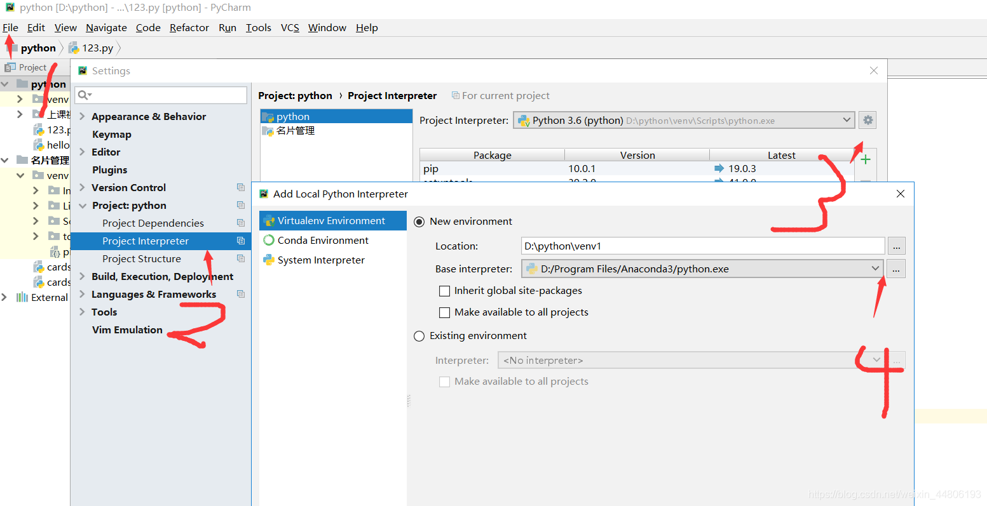Collapse the python root folder in project tree

5,84
